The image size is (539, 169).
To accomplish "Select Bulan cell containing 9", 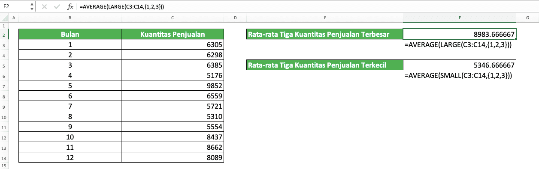I will [70, 127].
